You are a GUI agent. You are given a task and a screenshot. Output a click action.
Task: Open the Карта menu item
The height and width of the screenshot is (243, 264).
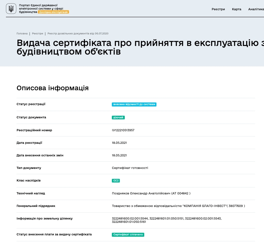tap(237, 9)
